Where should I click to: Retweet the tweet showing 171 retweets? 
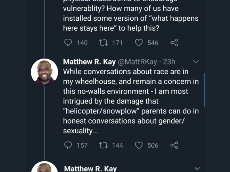[103, 43]
